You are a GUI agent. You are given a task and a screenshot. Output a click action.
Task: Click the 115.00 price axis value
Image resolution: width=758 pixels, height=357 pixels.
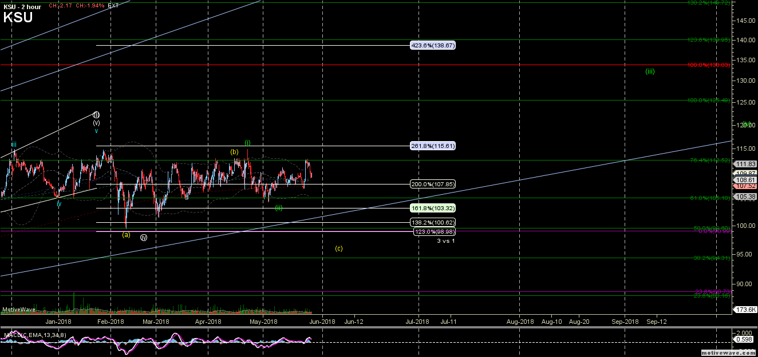point(746,149)
